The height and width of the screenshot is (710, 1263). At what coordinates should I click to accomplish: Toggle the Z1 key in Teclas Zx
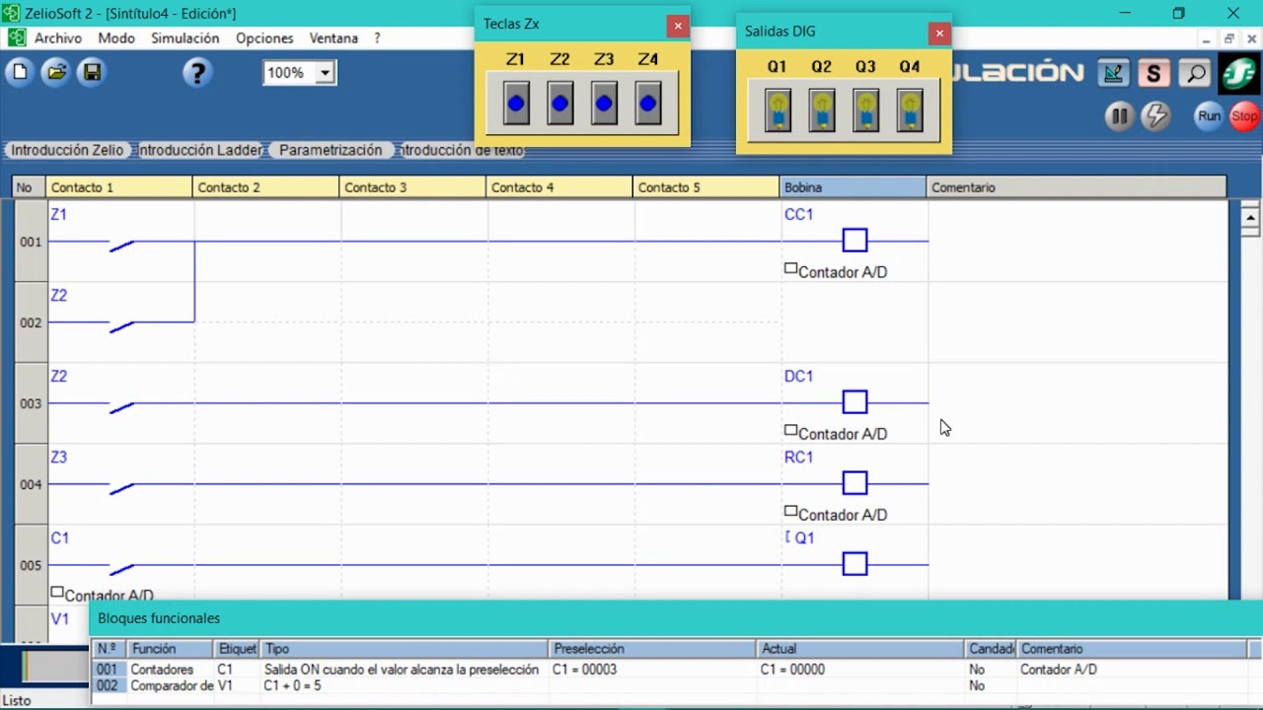[x=516, y=104]
